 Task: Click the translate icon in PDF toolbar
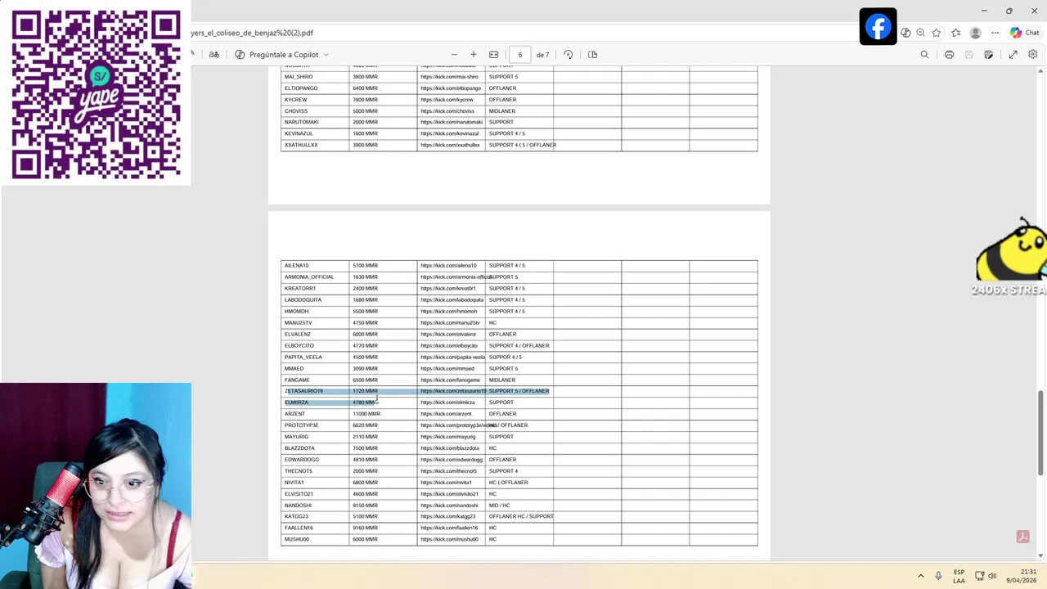[x=214, y=55]
